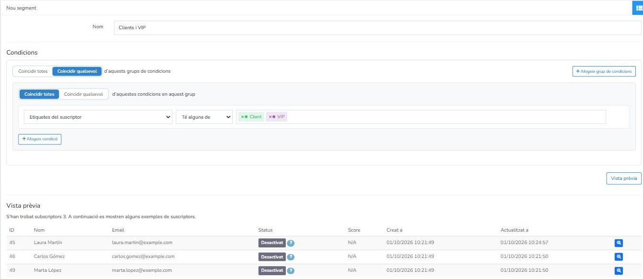Click the Desactivat badge for Carlos Gómez
The image size is (643, 279).
click(x=272, y=257)
